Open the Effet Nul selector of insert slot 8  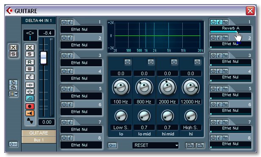pyautogui.click(x=81, y=145)
